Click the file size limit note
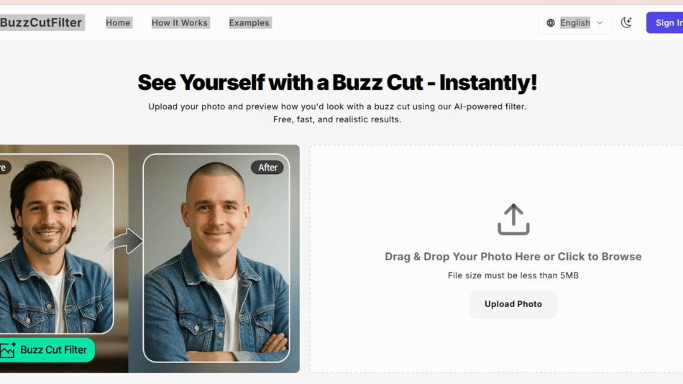The height and width of the screenshot is (384, 683). [513, 275]
